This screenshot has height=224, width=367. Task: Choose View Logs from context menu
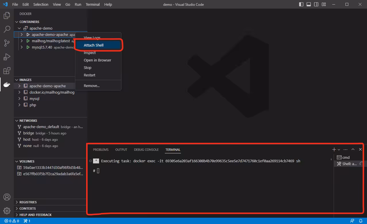pos(98,38)
